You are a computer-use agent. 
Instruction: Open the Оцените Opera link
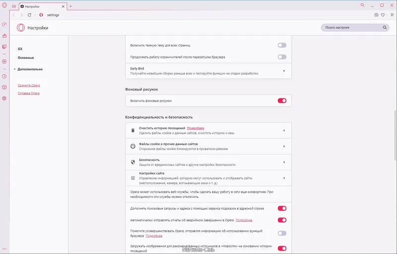coord(29,86)
